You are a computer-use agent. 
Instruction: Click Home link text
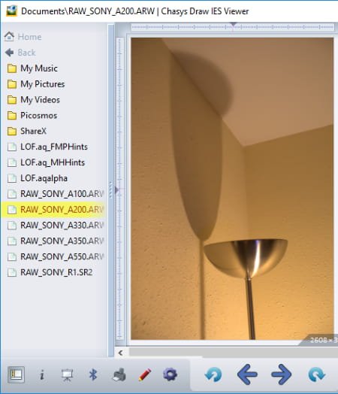pos(29,37)
